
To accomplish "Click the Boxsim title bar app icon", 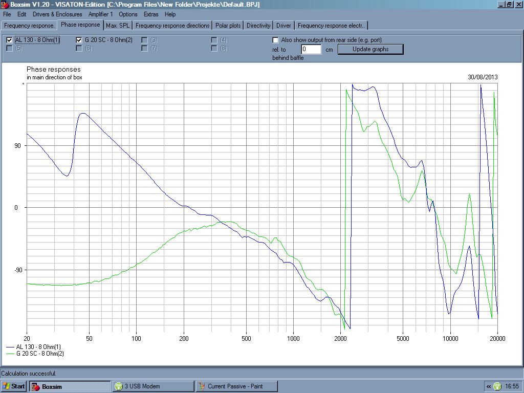I will coord(5,5).
